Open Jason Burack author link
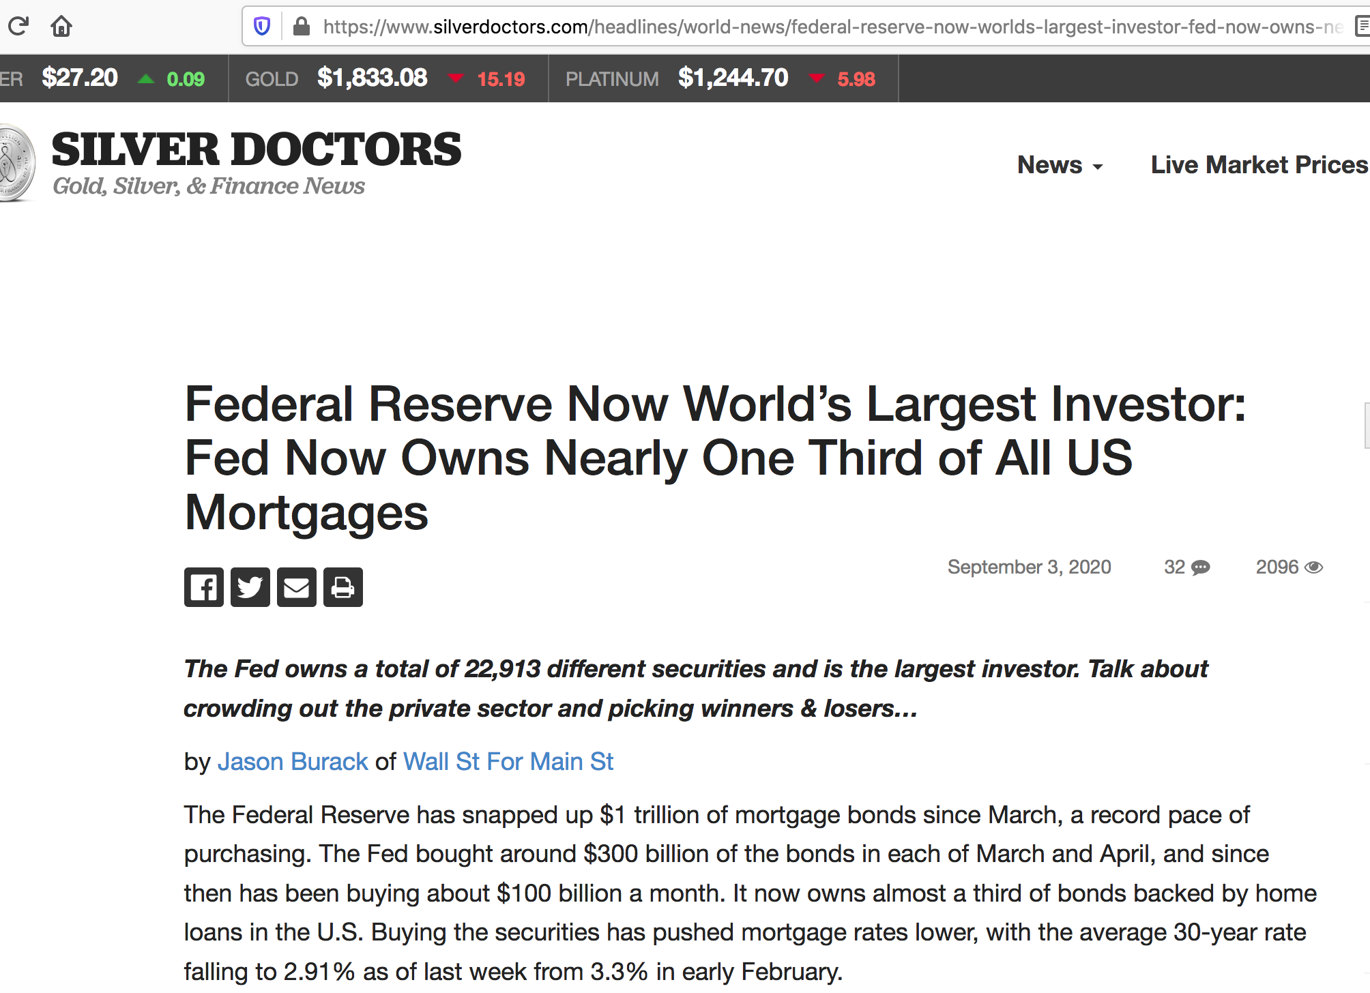The image size is (1370, 993). (293, 761)
